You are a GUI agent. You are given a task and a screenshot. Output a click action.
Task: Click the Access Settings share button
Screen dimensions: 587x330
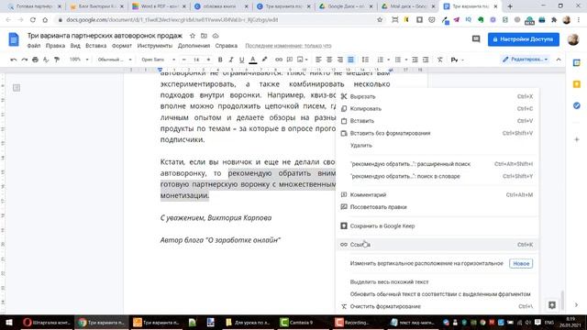(x=524, y=39)
